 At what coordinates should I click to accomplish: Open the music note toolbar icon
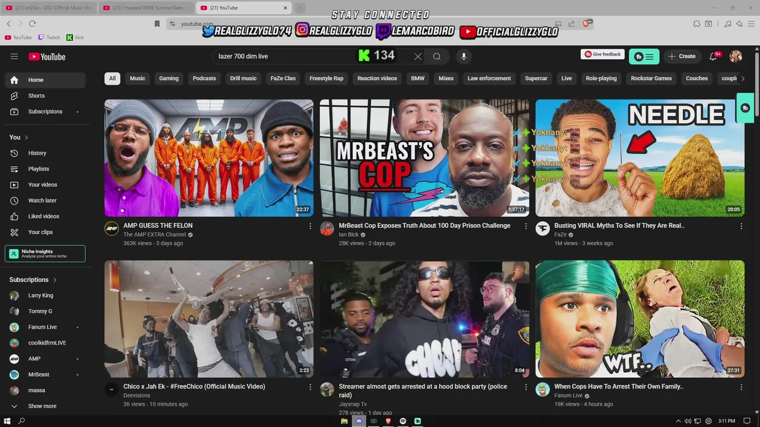pos(728,24)
